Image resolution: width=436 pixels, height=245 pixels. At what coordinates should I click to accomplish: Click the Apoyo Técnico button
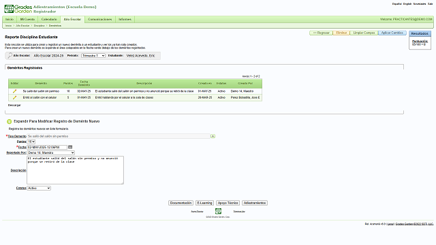tap(228, 203)
